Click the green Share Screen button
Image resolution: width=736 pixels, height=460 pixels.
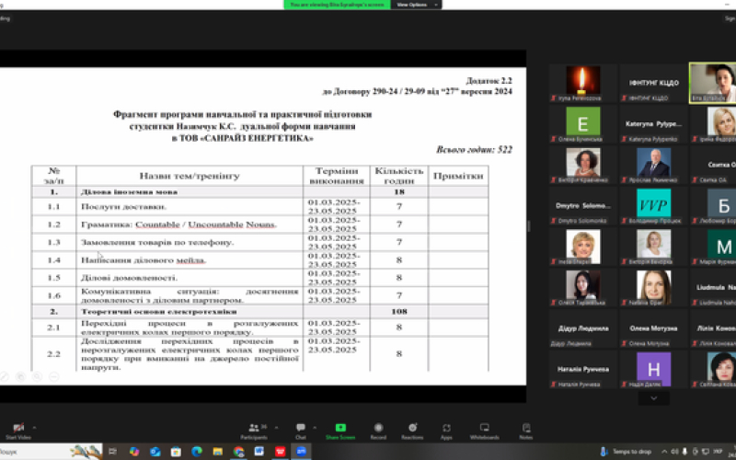340,431
